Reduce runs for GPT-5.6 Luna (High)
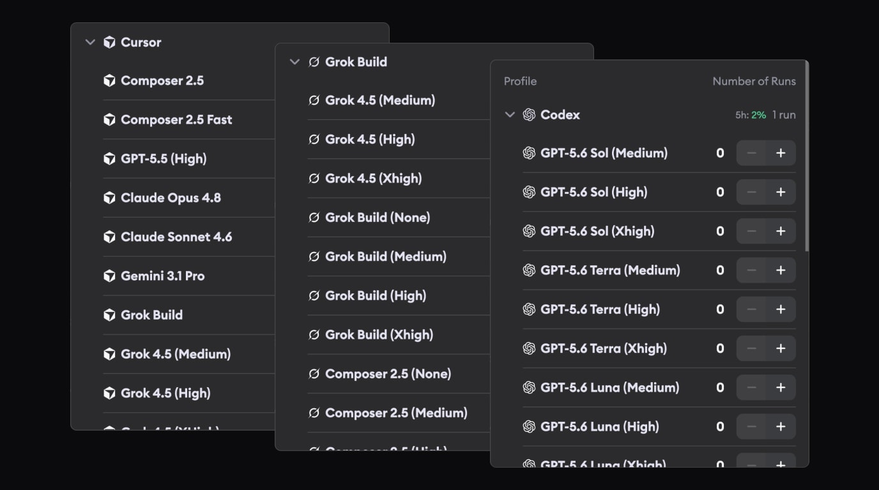 [751, 426]
